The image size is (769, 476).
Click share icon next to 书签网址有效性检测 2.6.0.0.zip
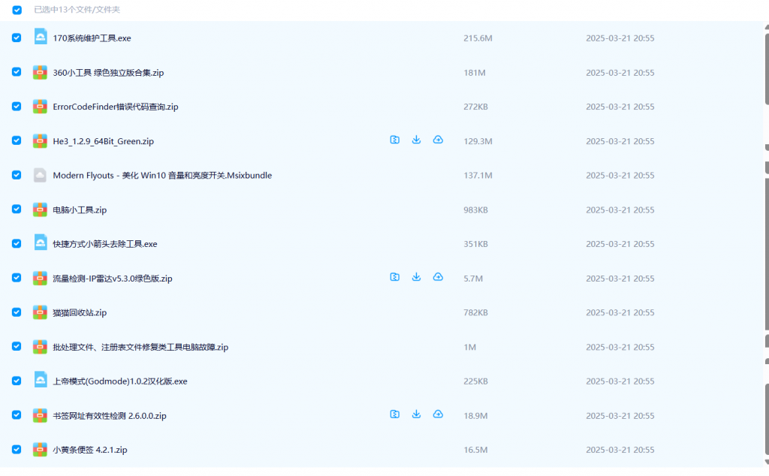[394, 414]
